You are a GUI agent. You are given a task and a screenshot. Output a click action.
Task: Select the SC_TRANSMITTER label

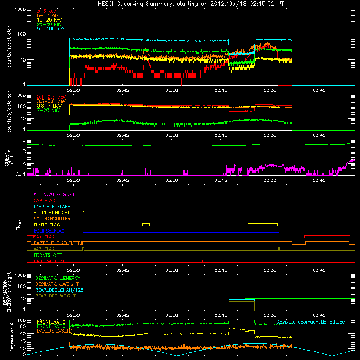[x=52, y=218]
